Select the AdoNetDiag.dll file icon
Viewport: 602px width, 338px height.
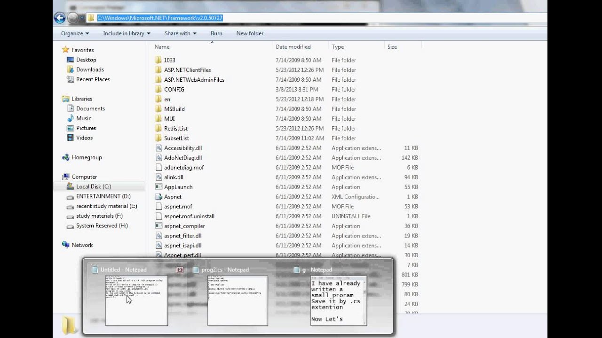pyautogui.click(x=158, y=158)
